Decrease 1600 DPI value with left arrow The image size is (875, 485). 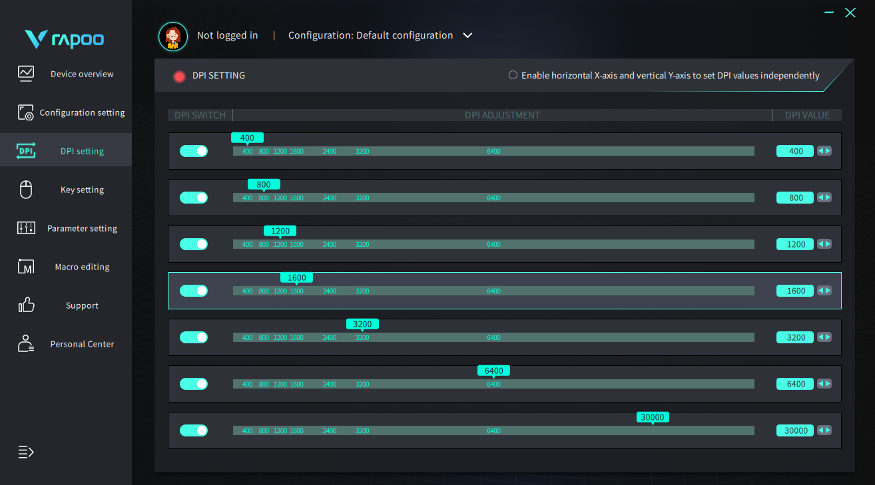[821, 291]
